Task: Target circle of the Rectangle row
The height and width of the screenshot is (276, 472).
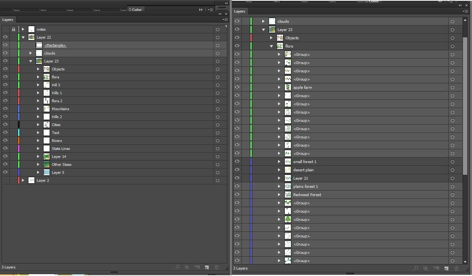Action: click(217, 45)
